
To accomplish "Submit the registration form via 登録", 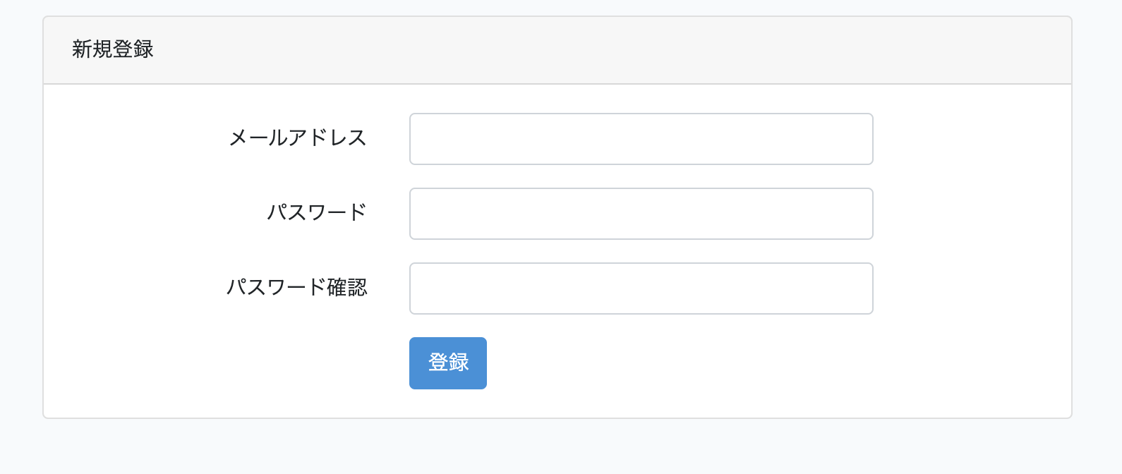I will pos(447,363).
